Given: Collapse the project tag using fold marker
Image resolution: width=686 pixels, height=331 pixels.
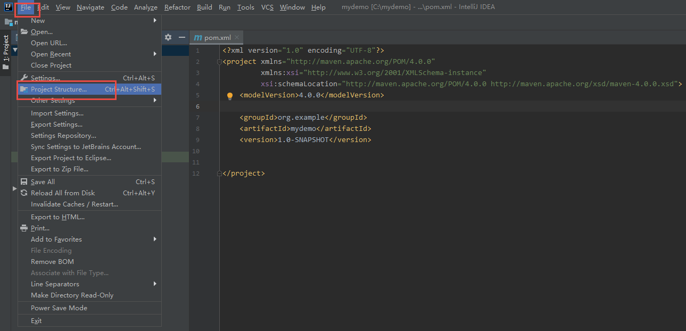Looking at the screenshot, I should point(219,62).
